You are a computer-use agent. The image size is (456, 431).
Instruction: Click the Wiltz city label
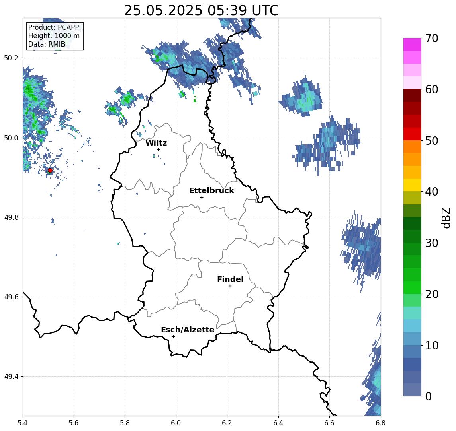tap(156, 143)
